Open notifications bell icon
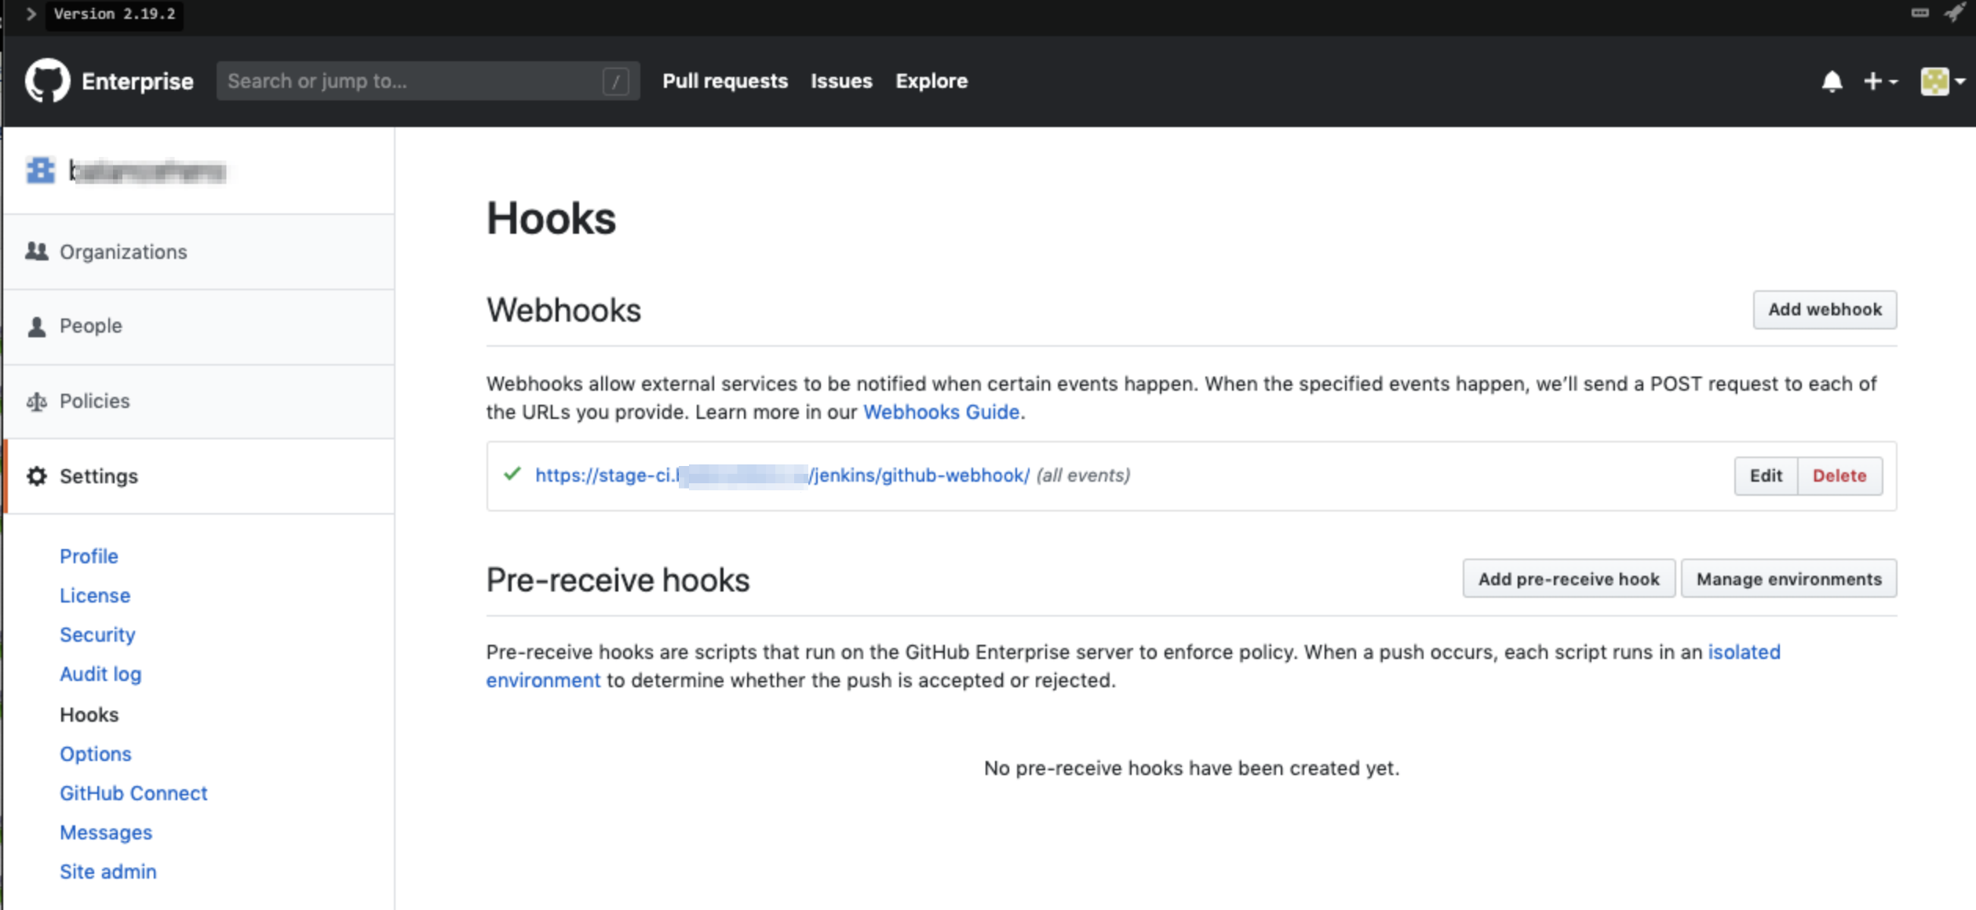This screenshot has height=910, width=1976. point(1832,82)
